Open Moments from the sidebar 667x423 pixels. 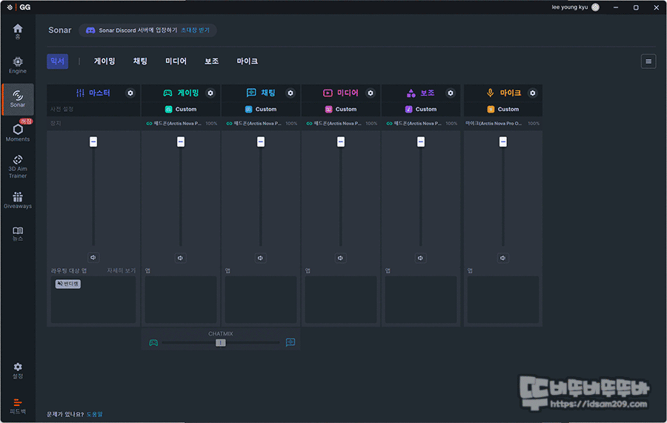[x=18, y=132]
